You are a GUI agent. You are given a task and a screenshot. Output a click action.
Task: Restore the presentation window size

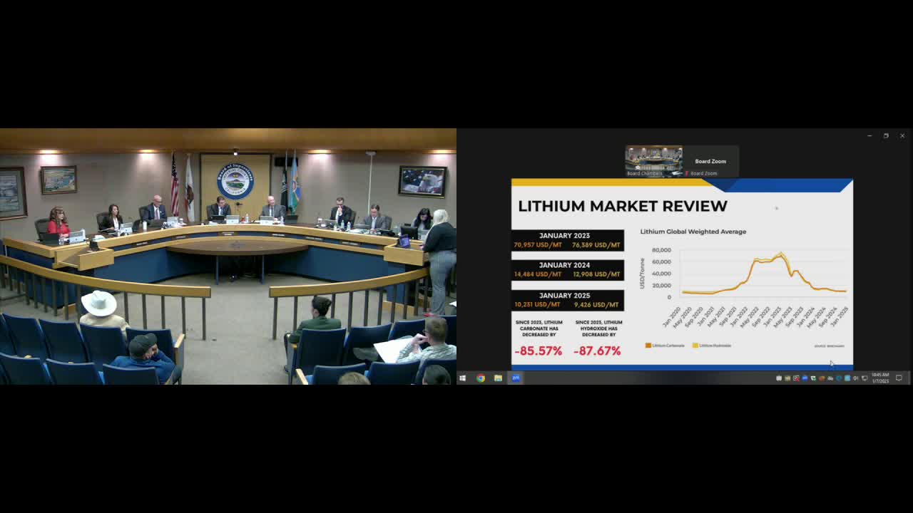[x=886, y=135]
